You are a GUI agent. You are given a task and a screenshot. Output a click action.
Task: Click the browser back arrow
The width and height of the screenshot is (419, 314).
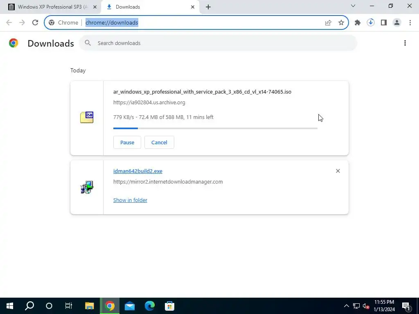[x=9, y=22]
